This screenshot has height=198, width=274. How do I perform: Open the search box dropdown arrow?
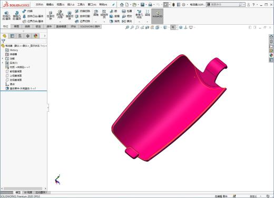244,5
